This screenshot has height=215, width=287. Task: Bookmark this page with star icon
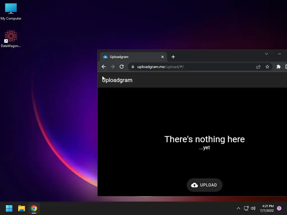[267, 67]
